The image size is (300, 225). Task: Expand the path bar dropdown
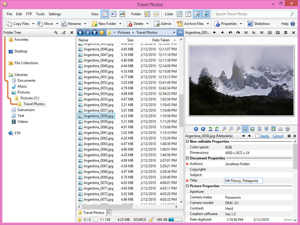[x=174, y=33]
